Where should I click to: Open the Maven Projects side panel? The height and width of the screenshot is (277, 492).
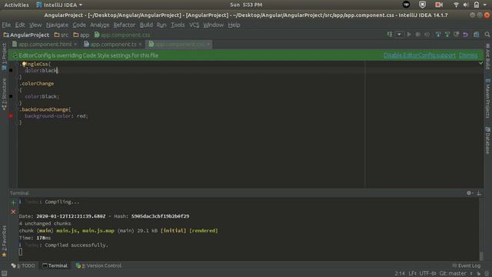pos(488,98)
